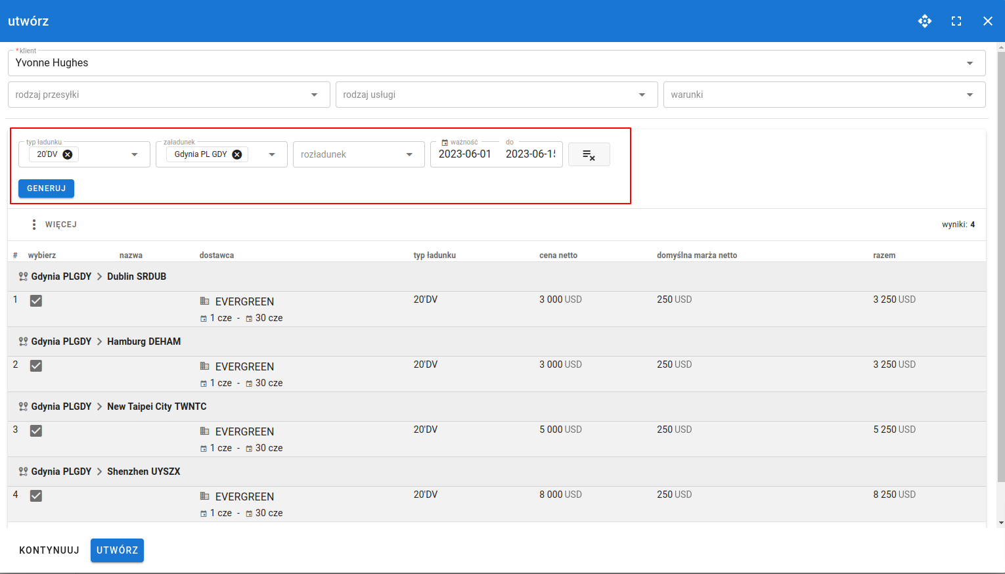This screenshot has height=574, width=1005.
Task: Open the rodzaj usługi dropdown
Action: [497, 95]
